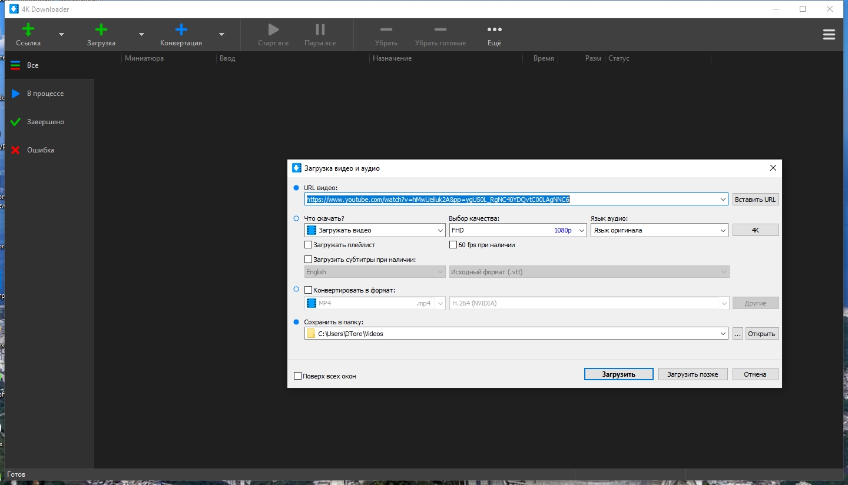848x485 pixels.
Task: Open the hamburger menu in toolbar
Action: coord(829,35)
